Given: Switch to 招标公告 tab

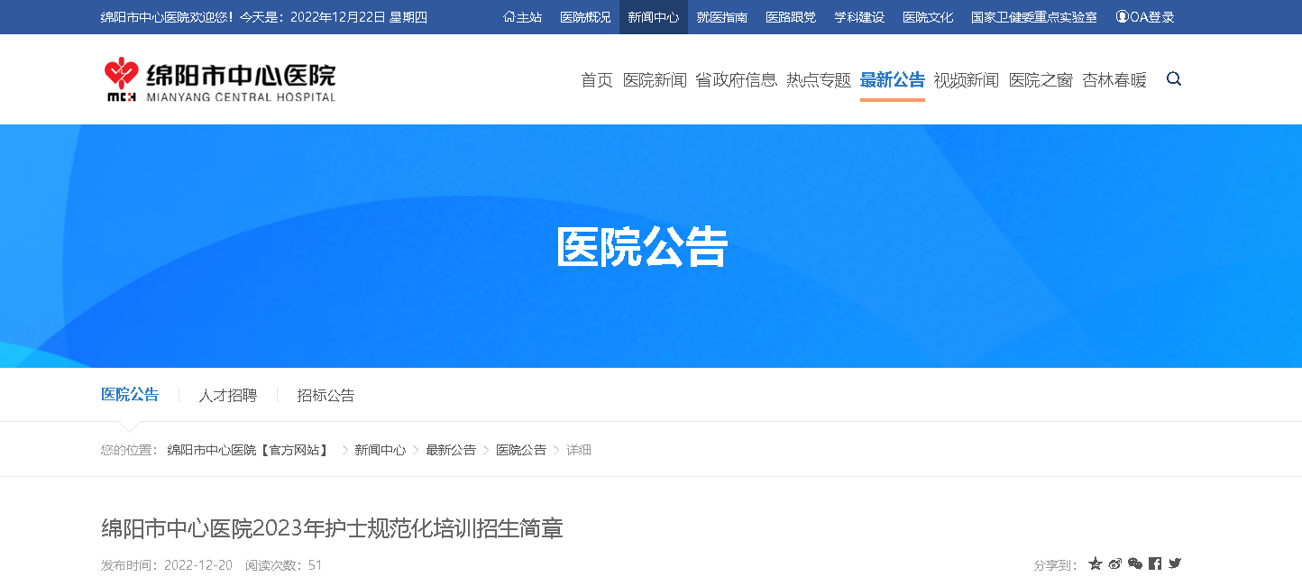Looking at the screenshot, I should point(325,395).
